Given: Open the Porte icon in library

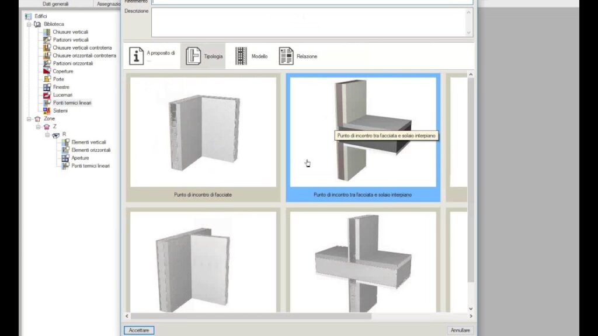Looking at the screenshot, I should pos(47,79).
